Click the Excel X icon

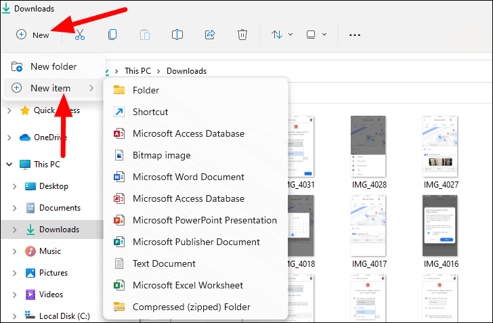point(119,286)
